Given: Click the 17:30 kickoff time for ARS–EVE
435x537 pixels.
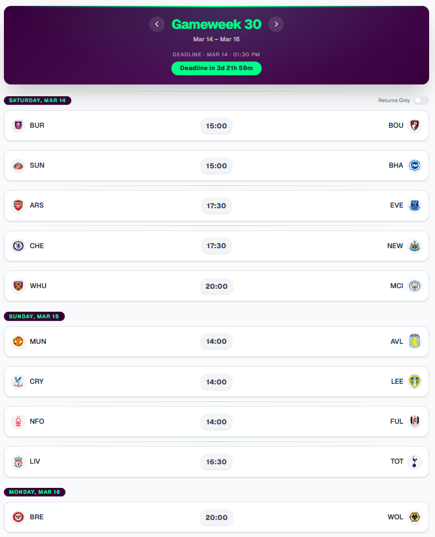Looking at the screenshot, I should click(217, 206).
